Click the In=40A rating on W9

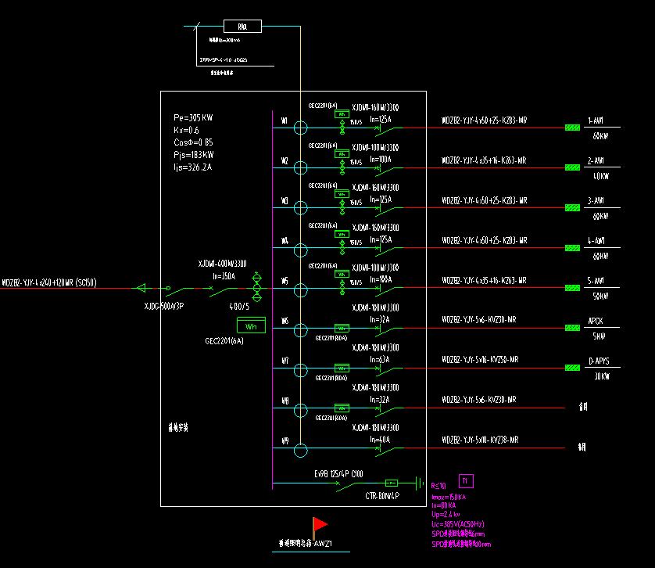pos(380,440)
